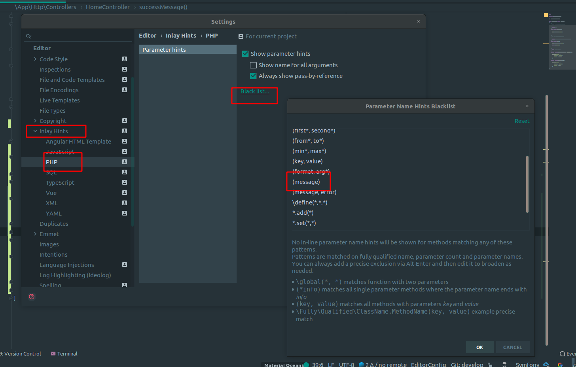Click the Inlay Hints breadcrumb in Settings

pyautogui.click(x=181, y=36)
